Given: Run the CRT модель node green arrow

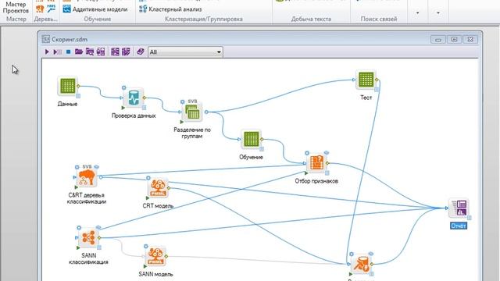Looking at the screenshot, I should (x=148, y=198).
